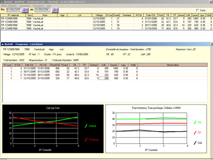Click the au end date field
Image resolution: width=213 pixels, height=160 pixels.
point(42,10)
